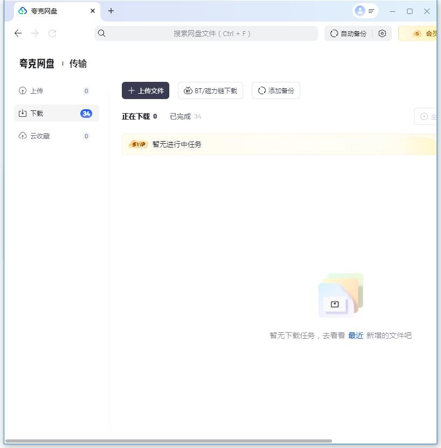Click the upload arrow icon beside 上传
The height and width of the screenshot is (448, 441).
22,91
